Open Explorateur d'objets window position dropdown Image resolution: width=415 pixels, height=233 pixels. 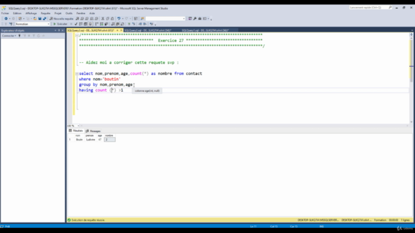(x=56, y=30)
